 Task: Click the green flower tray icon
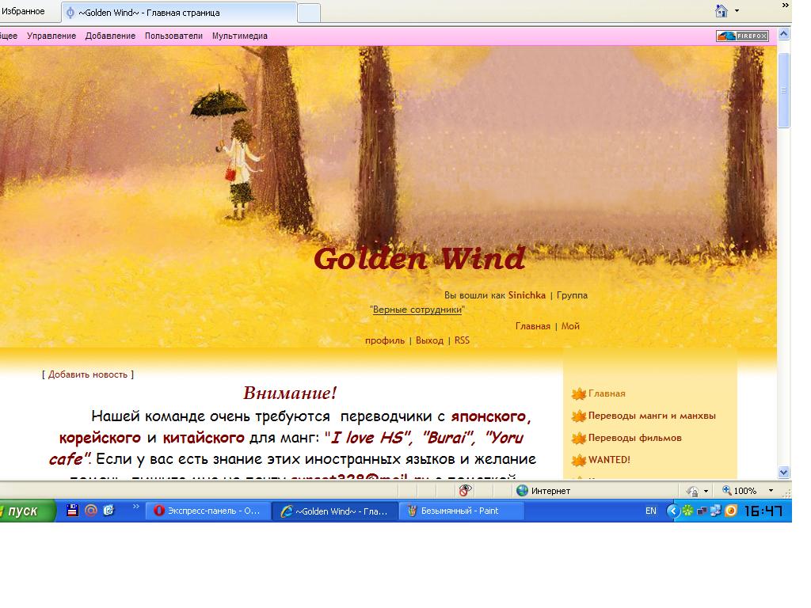pos(687,511)
